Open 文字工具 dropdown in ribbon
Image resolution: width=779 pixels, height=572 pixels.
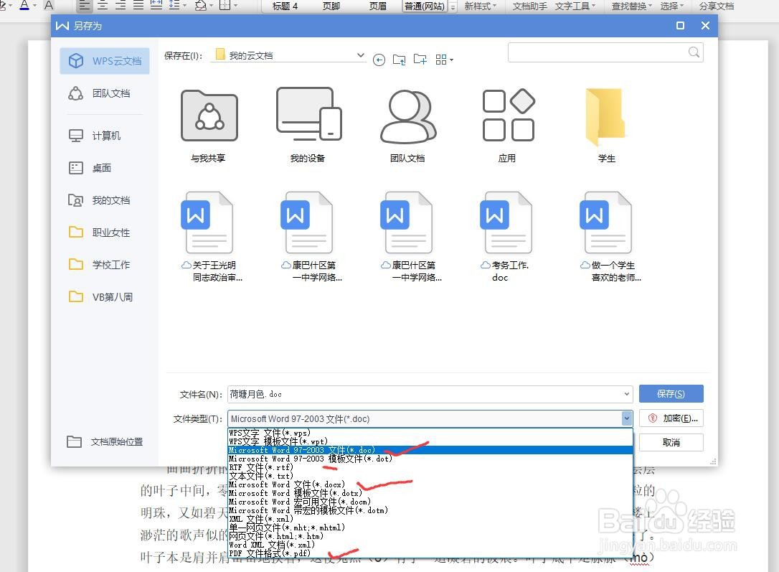click(575, 6)
